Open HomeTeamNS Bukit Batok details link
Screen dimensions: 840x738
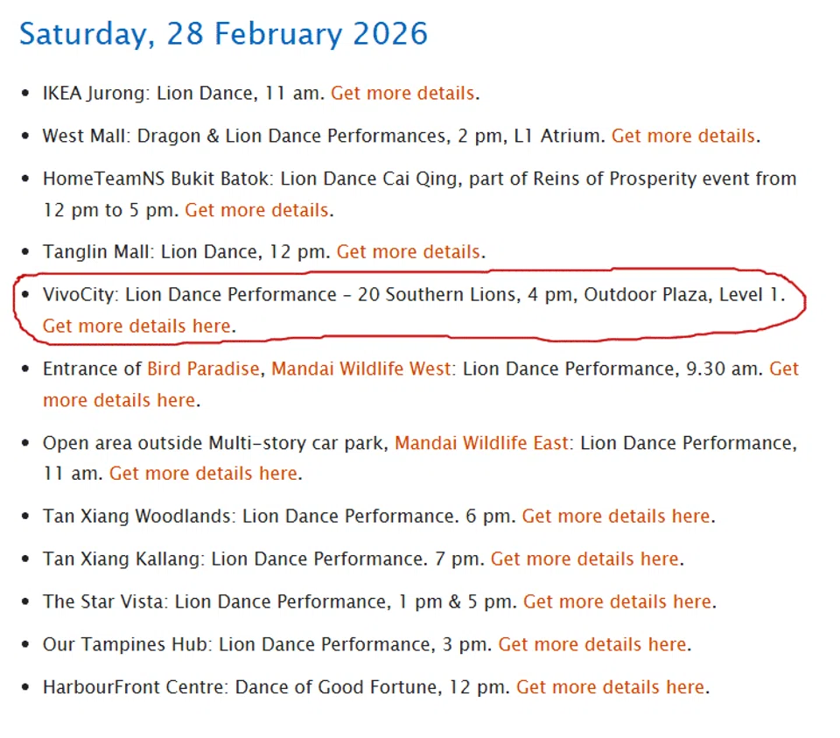(x=256, y=210)
